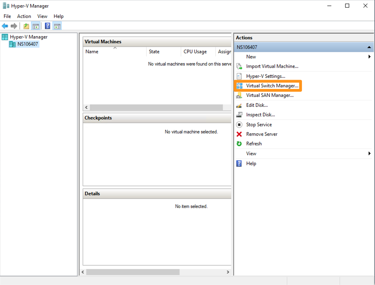Sort virtual machines by State column
Viewport: 375px width, 285px height.
pos(164,52)
